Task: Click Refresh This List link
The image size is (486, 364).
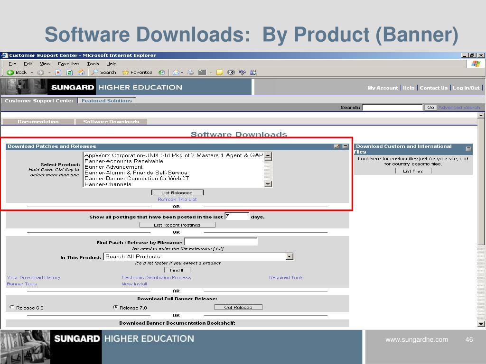Action: coord(177,200)
